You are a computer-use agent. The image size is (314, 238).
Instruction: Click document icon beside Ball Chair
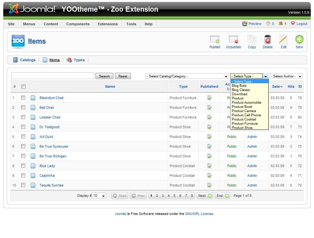[33, 108]
